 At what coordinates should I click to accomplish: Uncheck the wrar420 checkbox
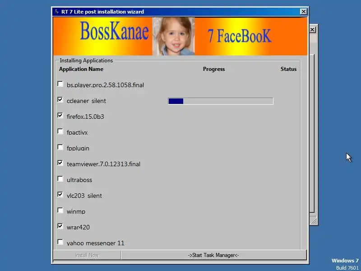[x=60, y=226]
